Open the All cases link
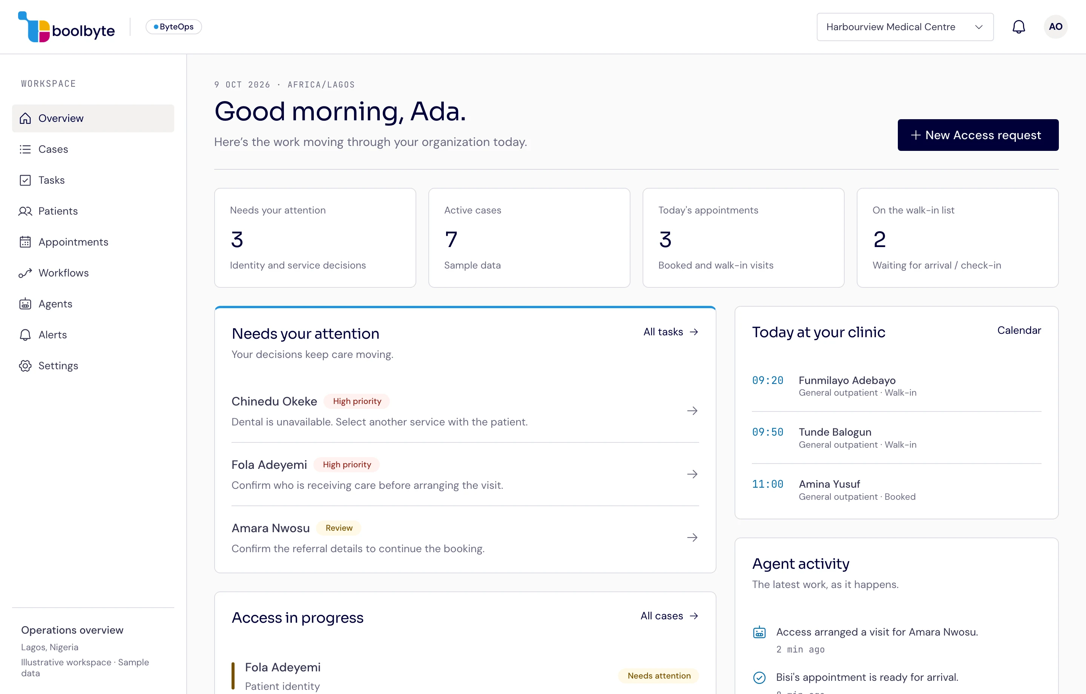The height and width of the screenshot is (694, 1086). click(x=669, y=616)
